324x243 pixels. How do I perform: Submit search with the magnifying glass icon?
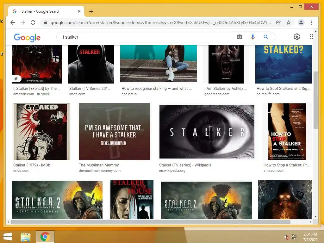(266, 37)
